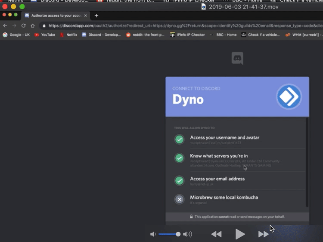Open the reddit: the front p... bookmark
323x242 pixels.
(x=145, y=35)
